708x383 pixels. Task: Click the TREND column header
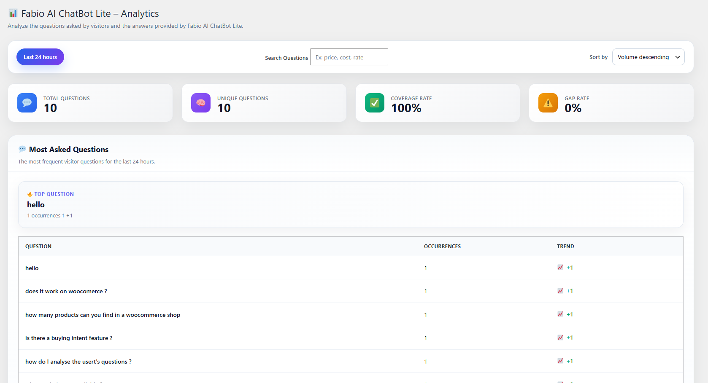(565, 246)
